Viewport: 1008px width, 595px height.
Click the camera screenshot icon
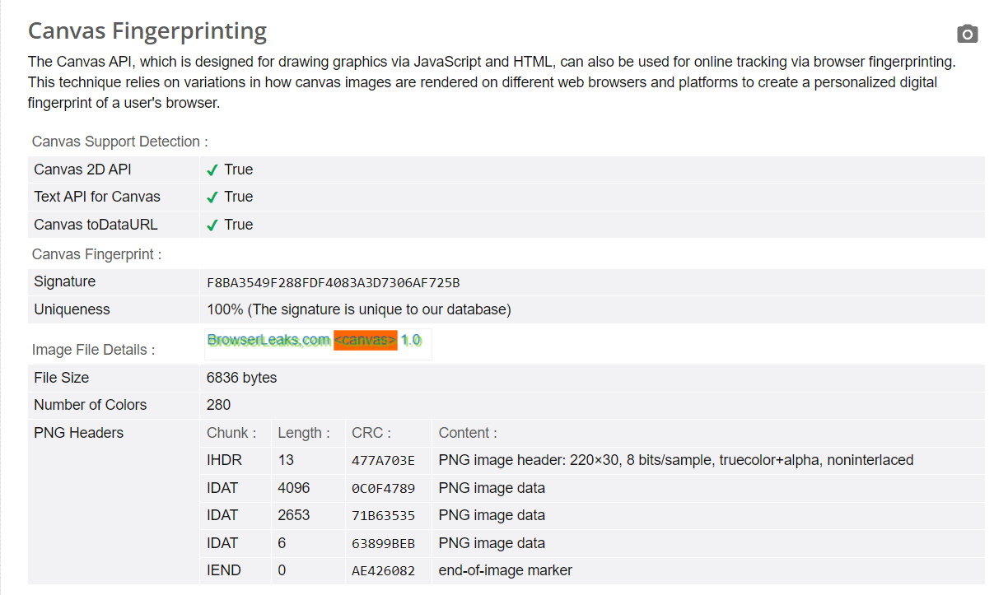(x=968, y=34)
